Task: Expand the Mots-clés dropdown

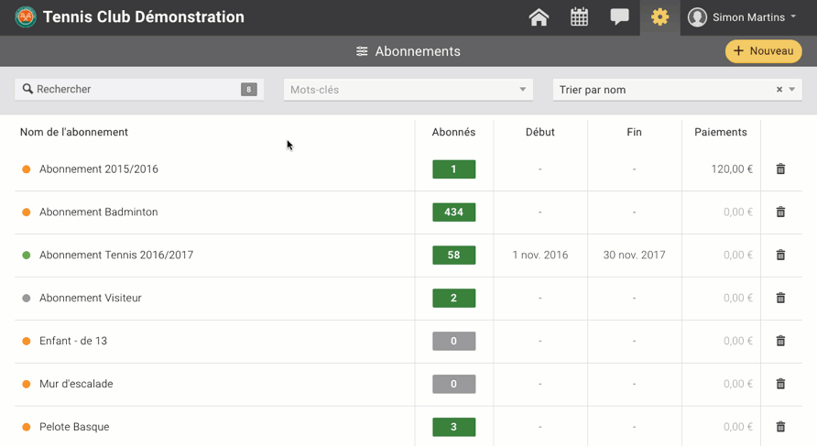Action: (523, 90)
